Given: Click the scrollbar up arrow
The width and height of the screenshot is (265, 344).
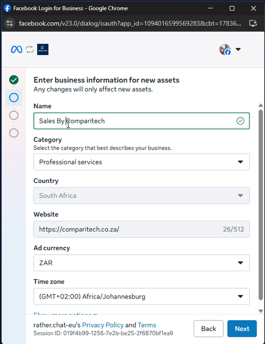Looking at the screenshot, I should [x=261, y=106].
